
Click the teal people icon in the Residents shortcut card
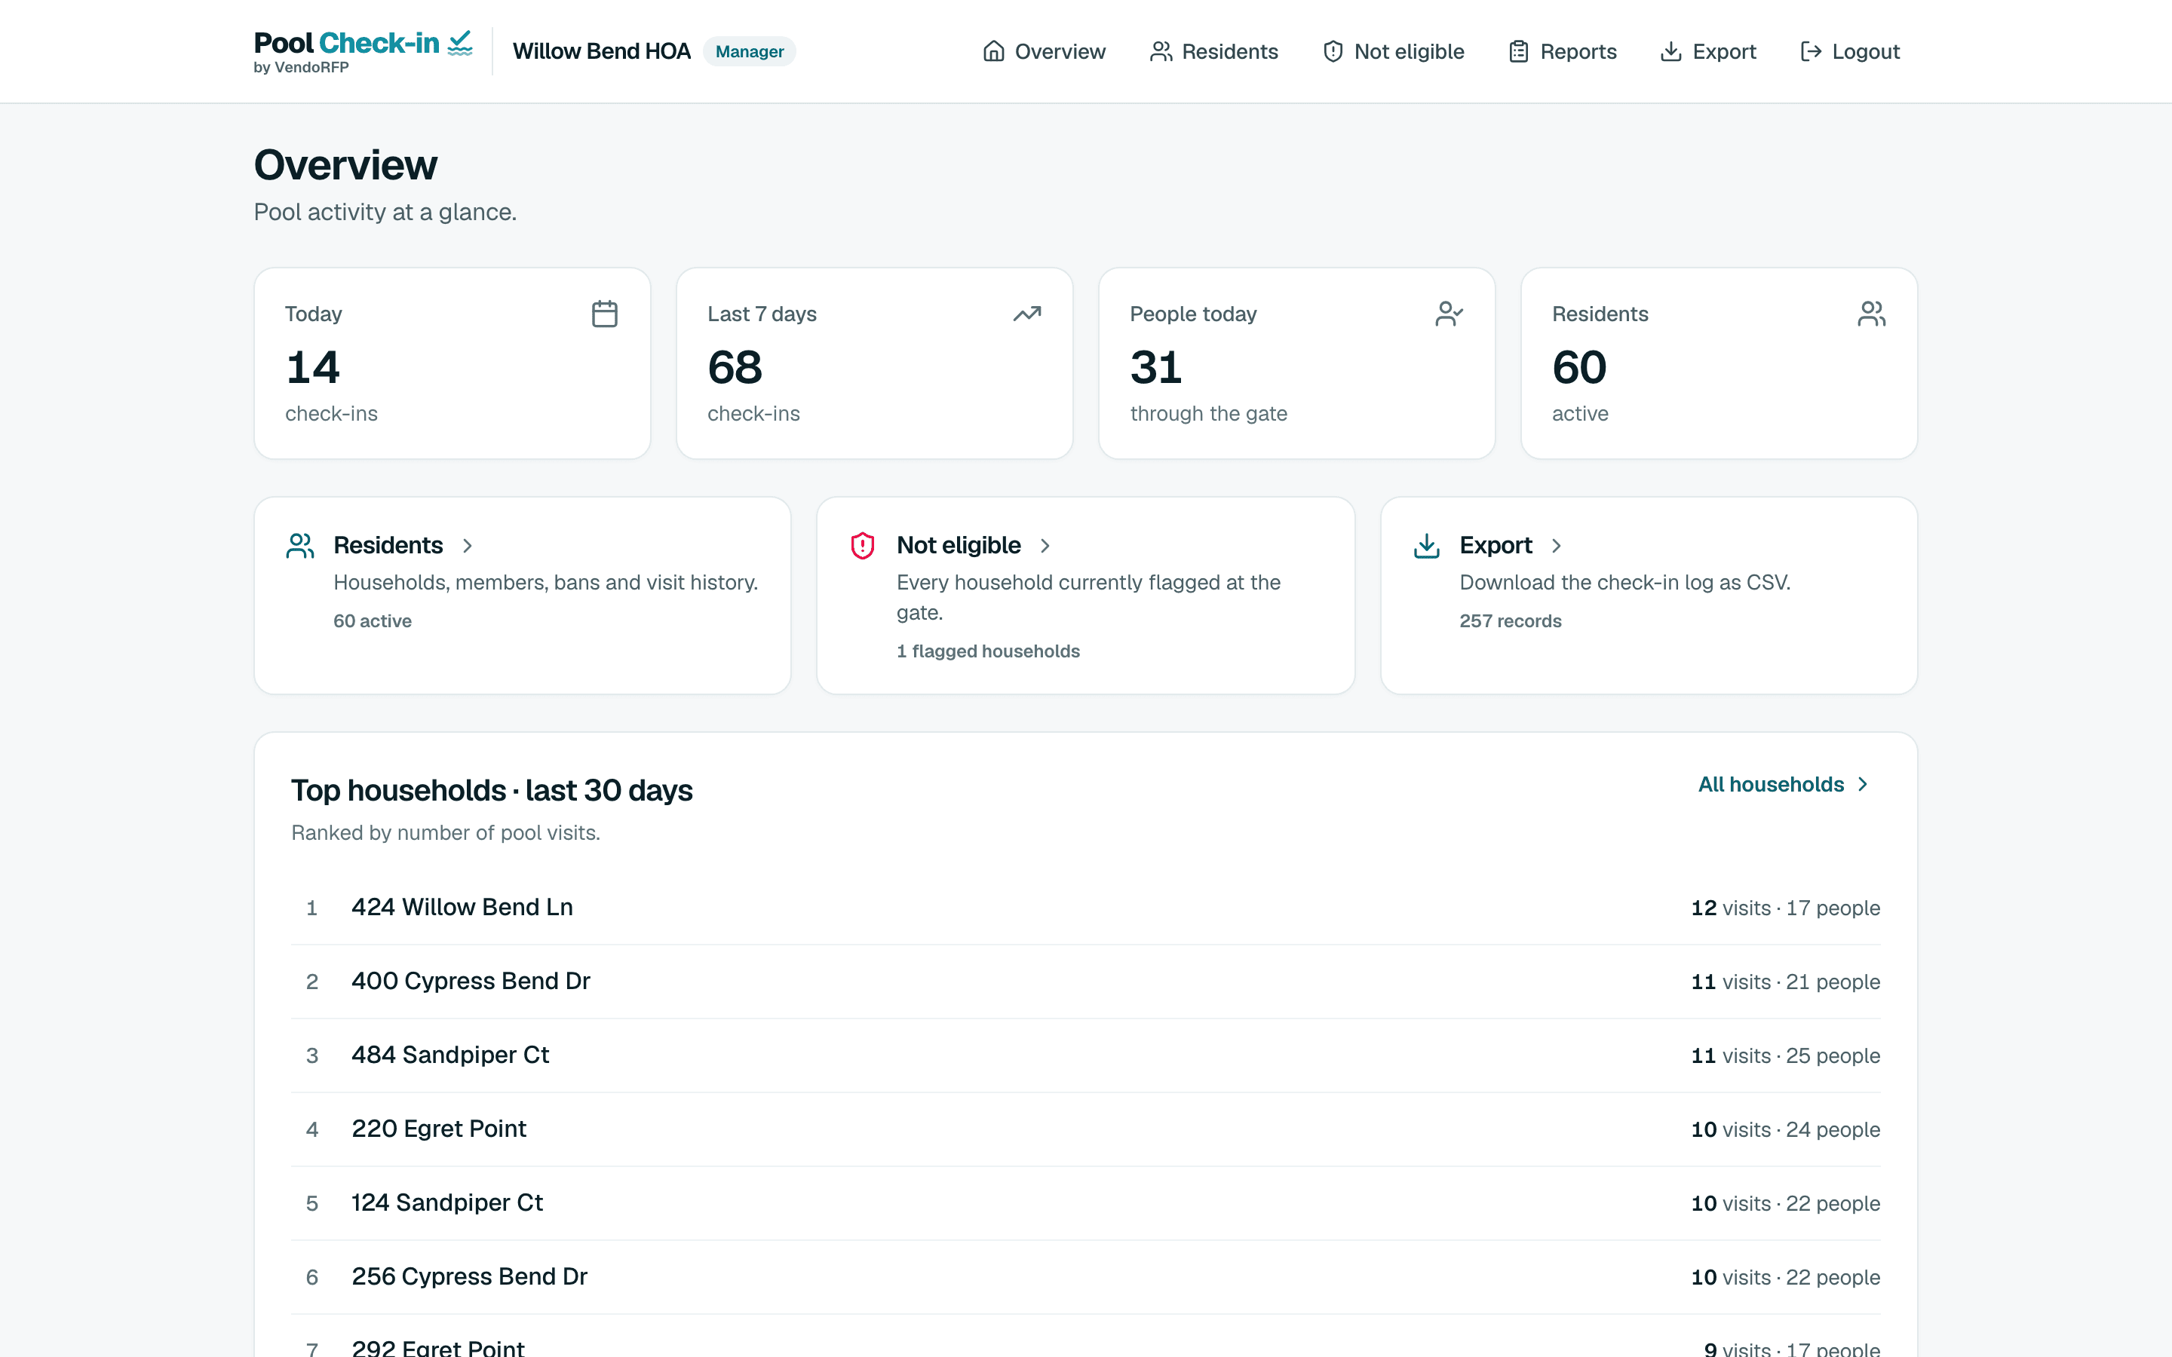(299, 546)
